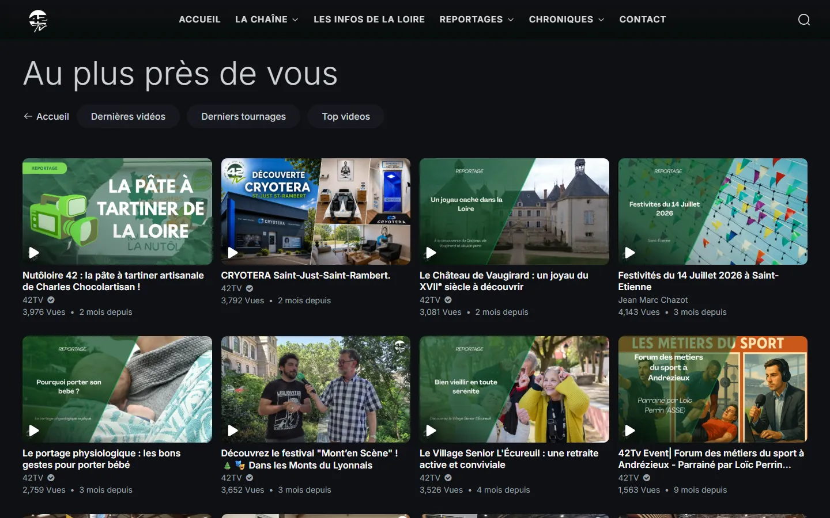This screenshot has height=518, width=830.
Task: Click 42TV channel under CRYOTERA video
Action: [x=232, y=288]
